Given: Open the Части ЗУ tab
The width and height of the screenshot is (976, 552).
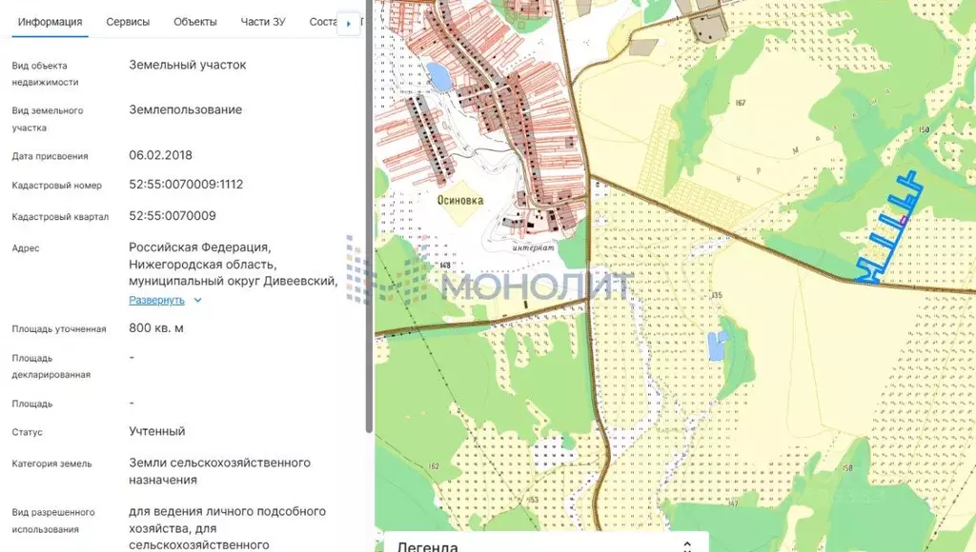Looking at the screenshot, I should point(263,22).
